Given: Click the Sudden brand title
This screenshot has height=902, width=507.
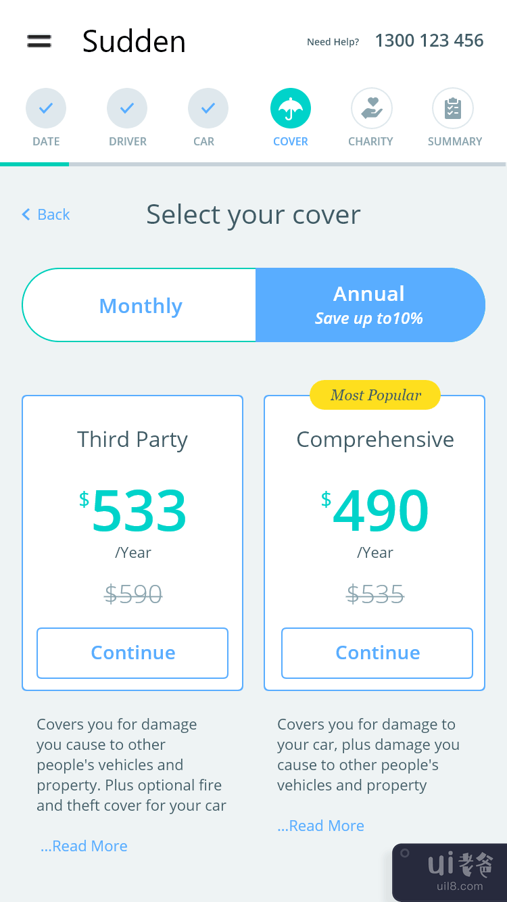Looking at the screenshot, I should pyautogui.click(x=134, y=41).
